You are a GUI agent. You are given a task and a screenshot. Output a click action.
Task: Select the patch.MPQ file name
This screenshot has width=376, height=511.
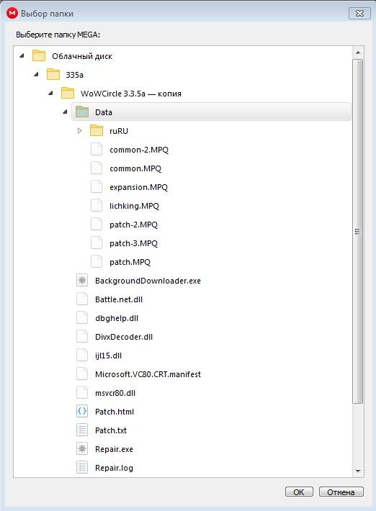[130, 262]
